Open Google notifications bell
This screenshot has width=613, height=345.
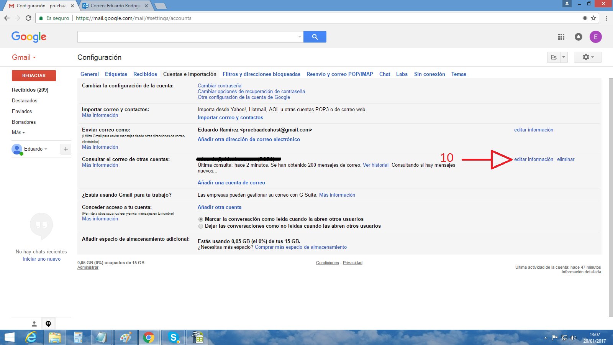(x=579, y=37)
